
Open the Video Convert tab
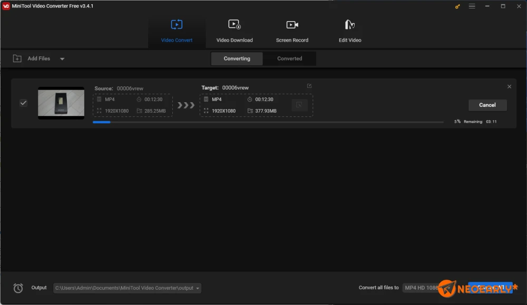pyautogui.click(x=177, y=31)
